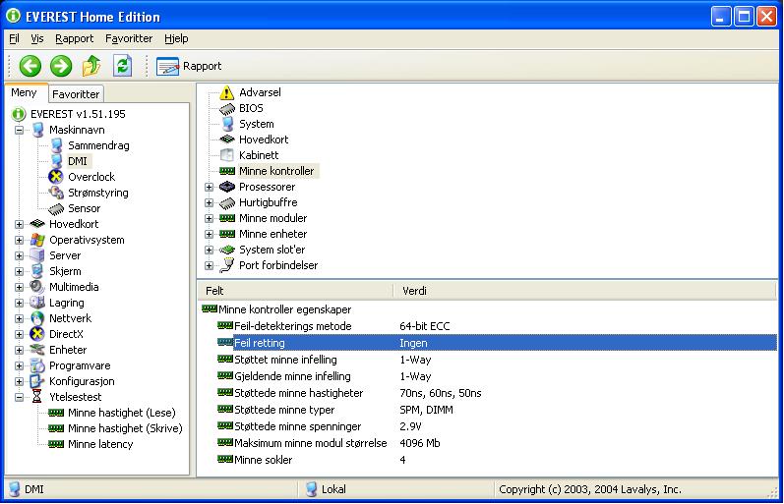Expand Prosessorer in the DMI list
Viewport: 784px width, 504px height.
coord(209,187)
